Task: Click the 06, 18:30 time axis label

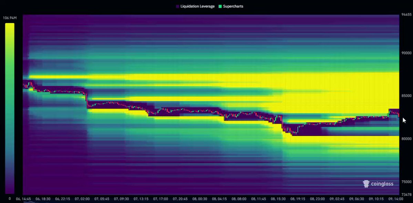Action: click(x=43, y=199)
